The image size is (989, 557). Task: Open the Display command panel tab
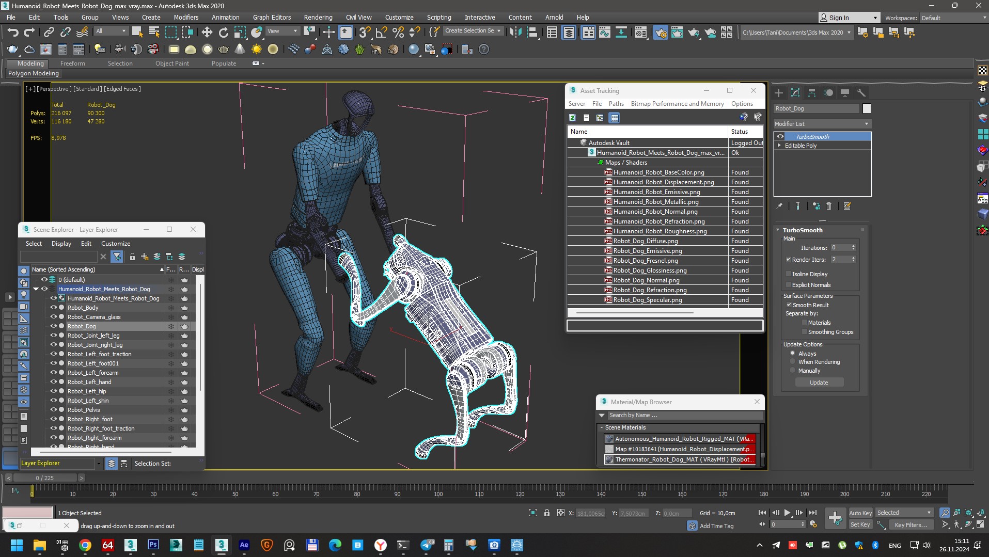tap(845, 93)
